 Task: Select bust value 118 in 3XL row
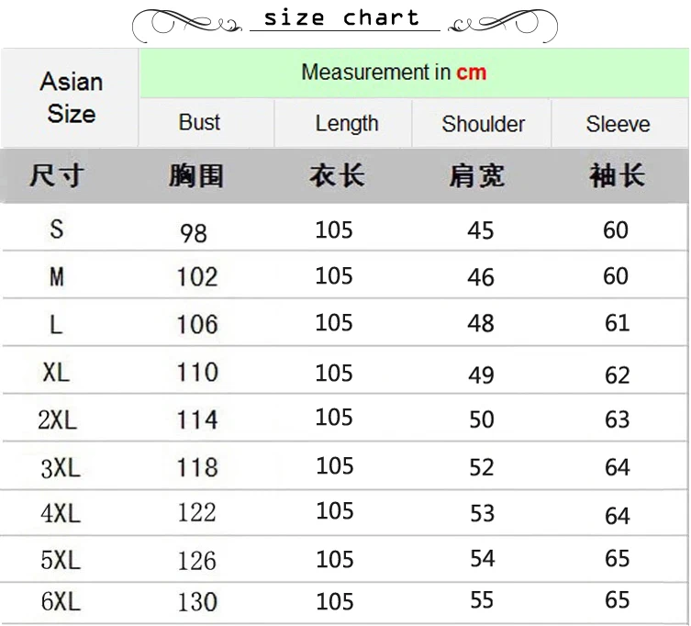coord(197,467)
